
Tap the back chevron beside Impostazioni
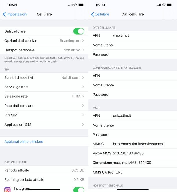pos(4,14)
